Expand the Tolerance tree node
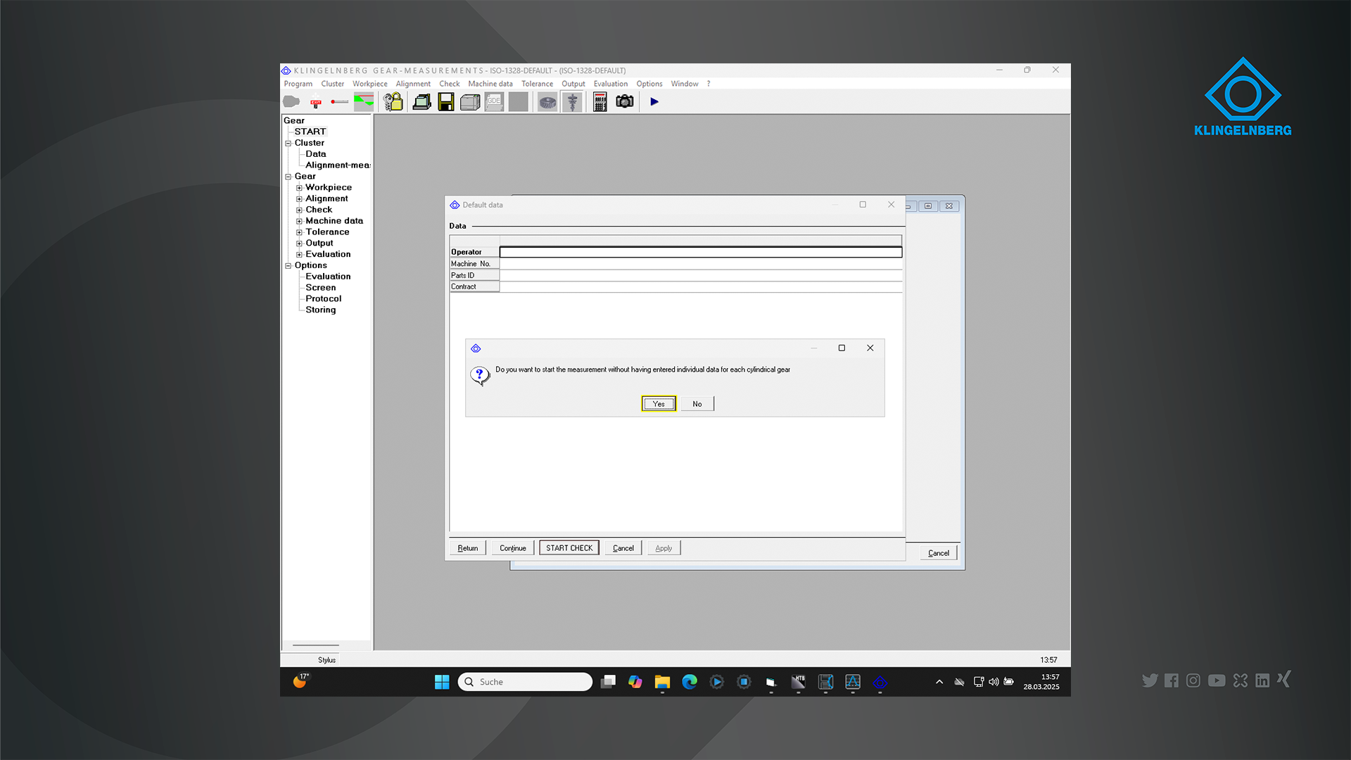This screenshot has width=1351, height=760. 299,232
